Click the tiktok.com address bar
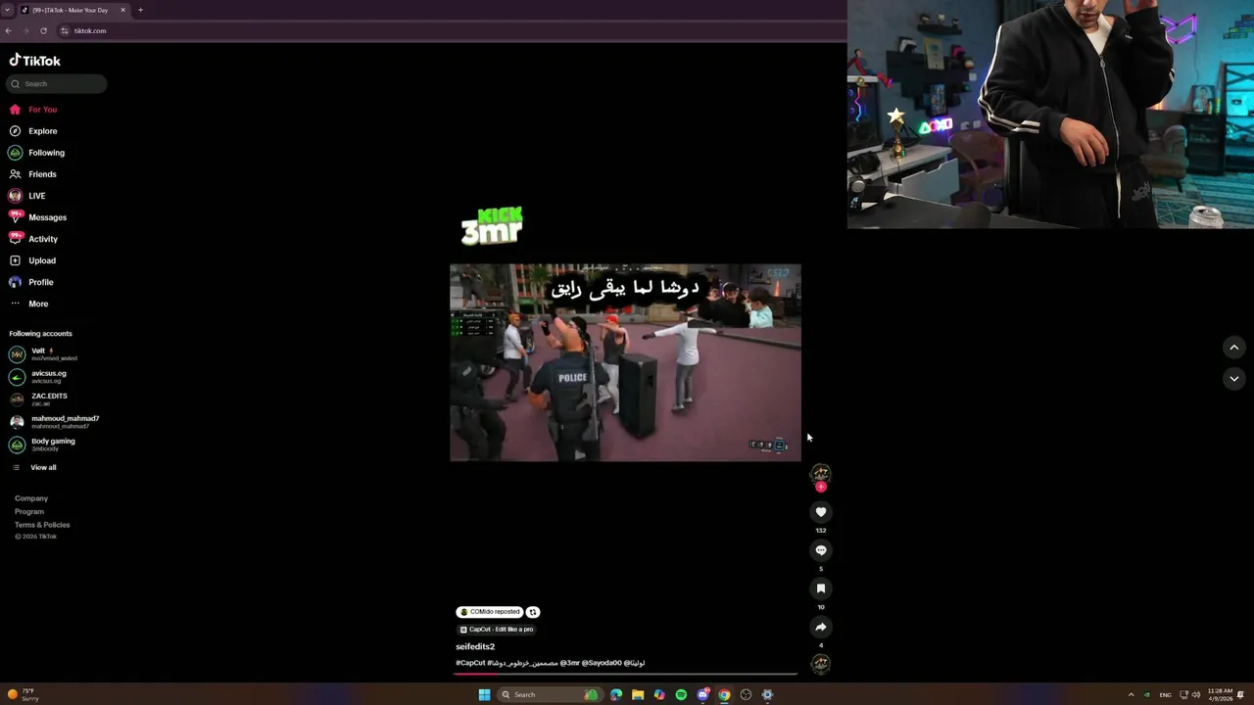 pyautogui.click(x=451, y=30)
